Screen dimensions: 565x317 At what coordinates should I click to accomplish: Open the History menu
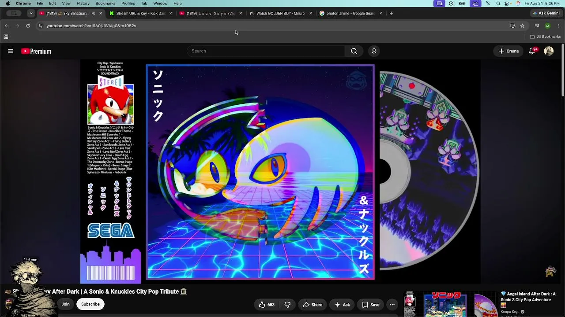click(83, 4)
